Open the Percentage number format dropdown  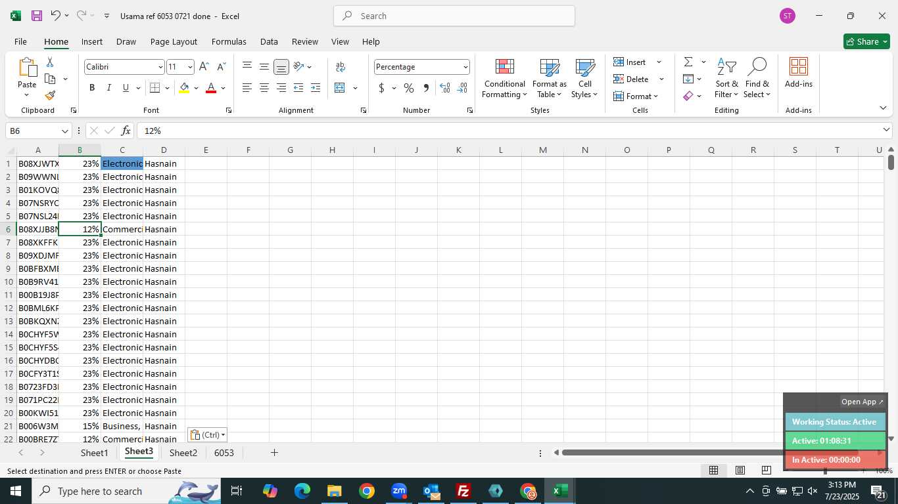tap(465, 67)
